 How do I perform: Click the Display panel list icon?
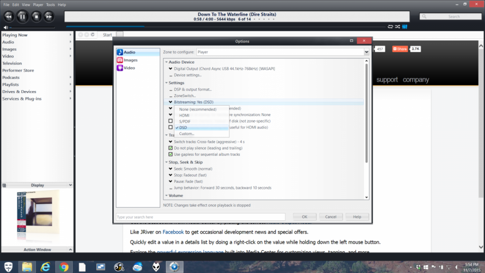coord(4,185)
